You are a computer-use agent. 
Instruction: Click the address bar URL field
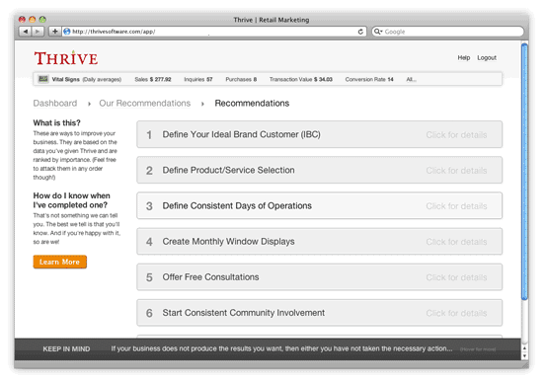[x=214, y=32]
